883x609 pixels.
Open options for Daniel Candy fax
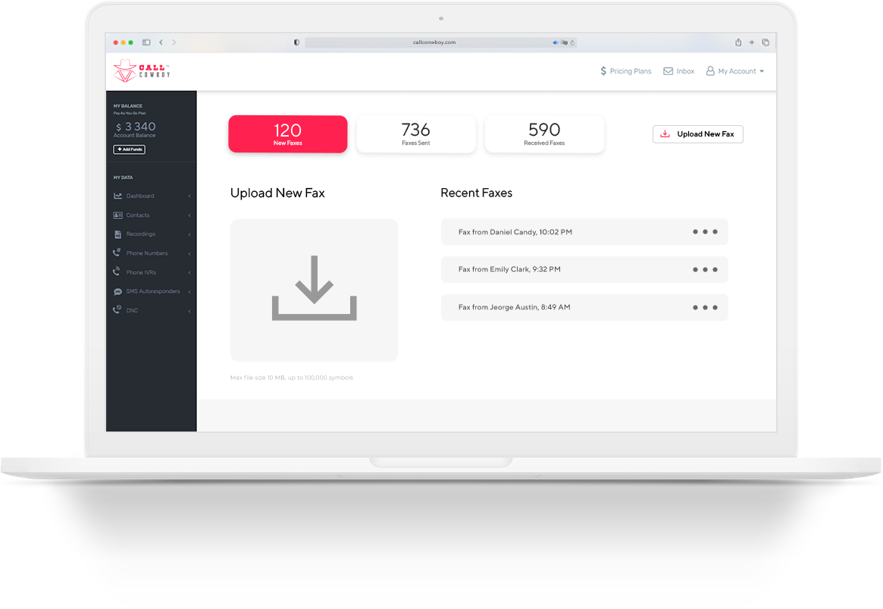point(705,232)
